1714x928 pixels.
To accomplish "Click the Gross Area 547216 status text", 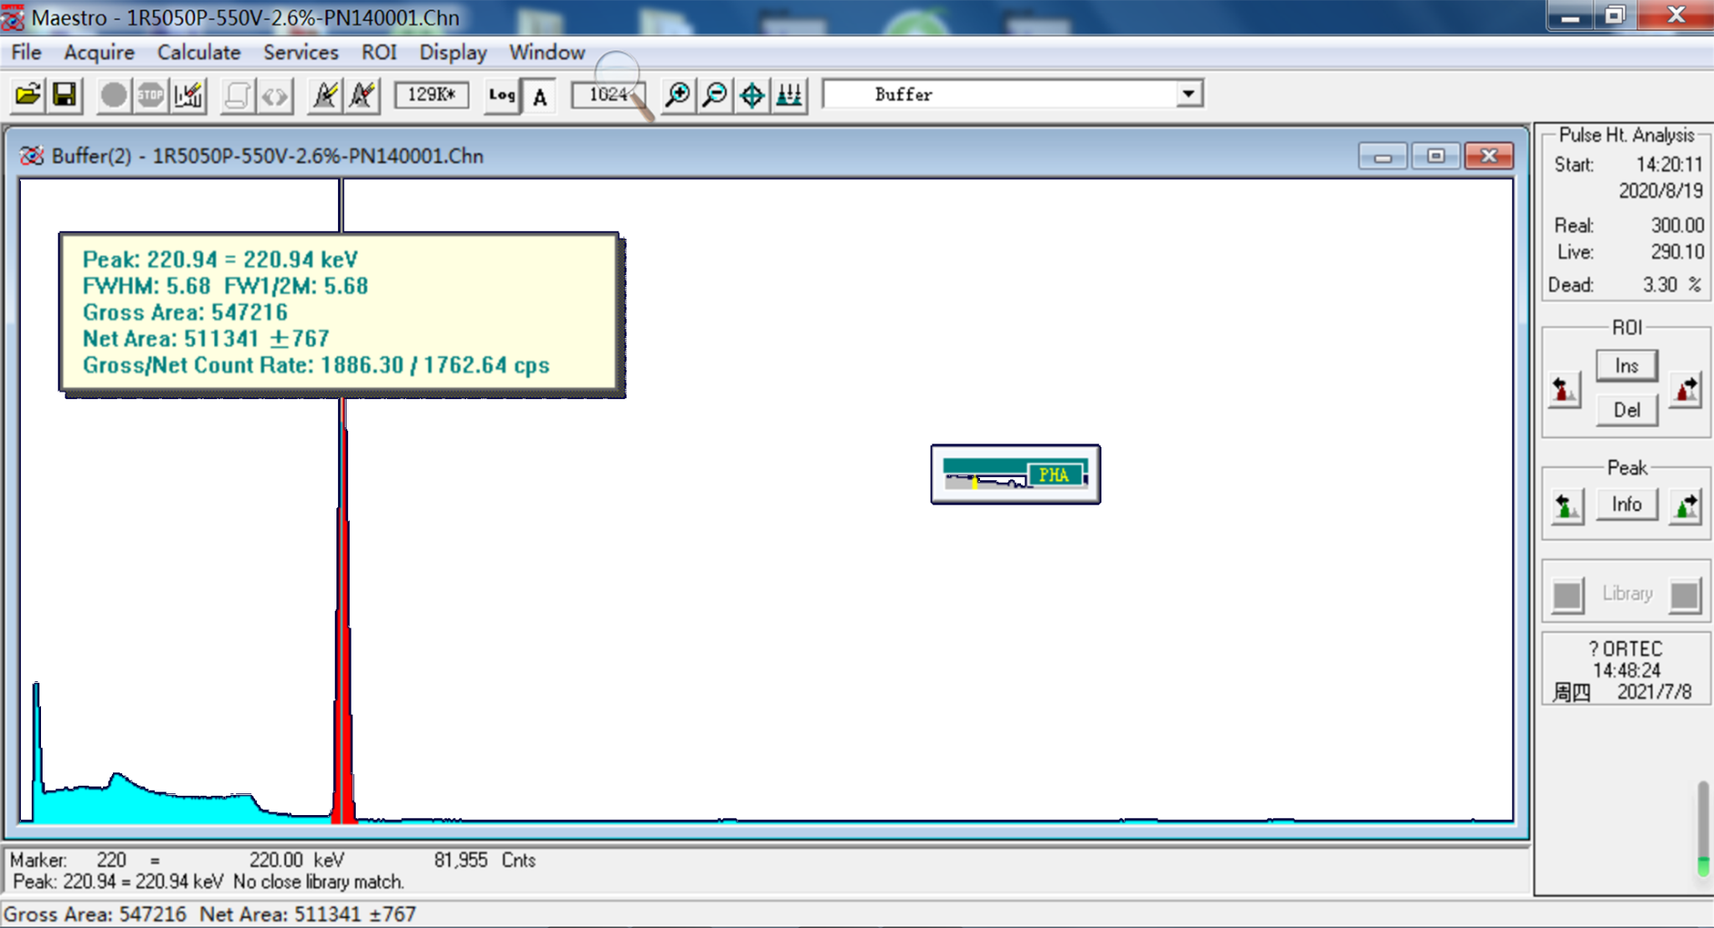I will point(95,915).
